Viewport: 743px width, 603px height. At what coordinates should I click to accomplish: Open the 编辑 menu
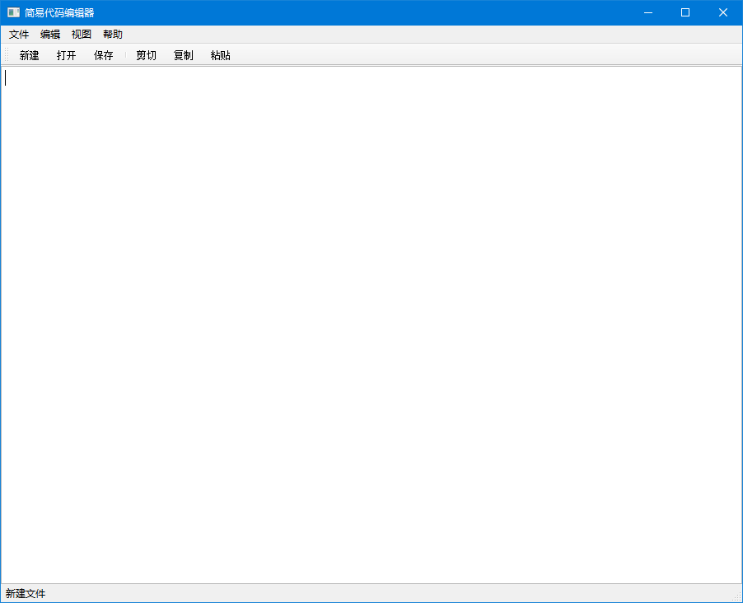(49, 34)
